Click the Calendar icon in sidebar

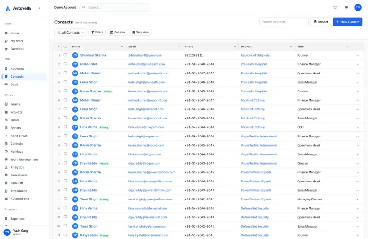click(x=6, y=143)
